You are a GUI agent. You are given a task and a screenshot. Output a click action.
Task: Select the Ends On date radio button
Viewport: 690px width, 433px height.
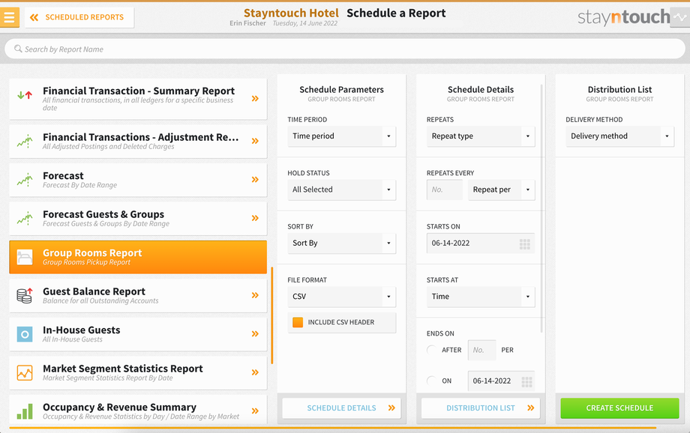pos(432,381)
